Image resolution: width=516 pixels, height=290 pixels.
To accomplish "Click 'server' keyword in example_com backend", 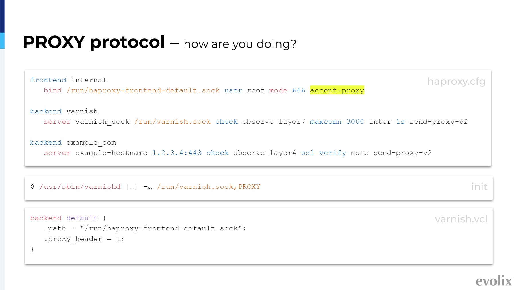I will 57,153.
